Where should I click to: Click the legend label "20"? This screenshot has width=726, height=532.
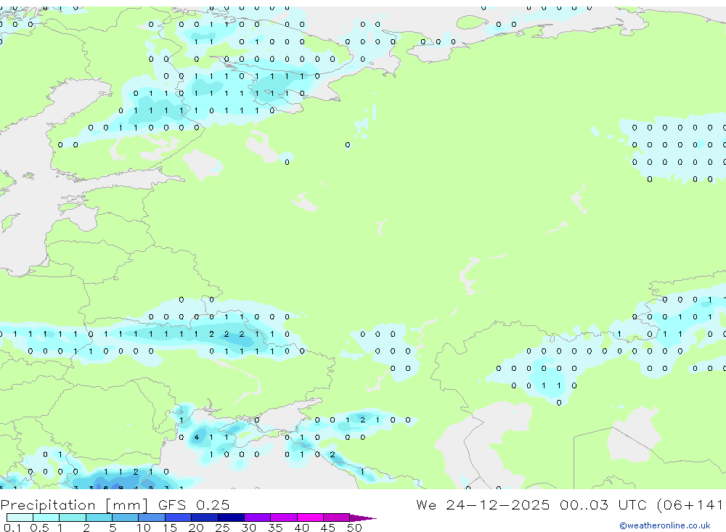click(196, 528)
